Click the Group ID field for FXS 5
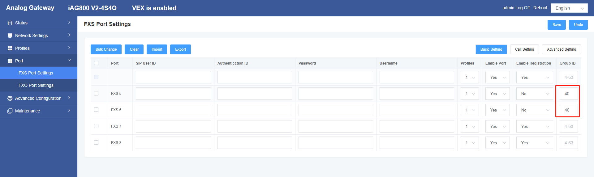Screen dimensions: 594x177 tap(569, 94)
